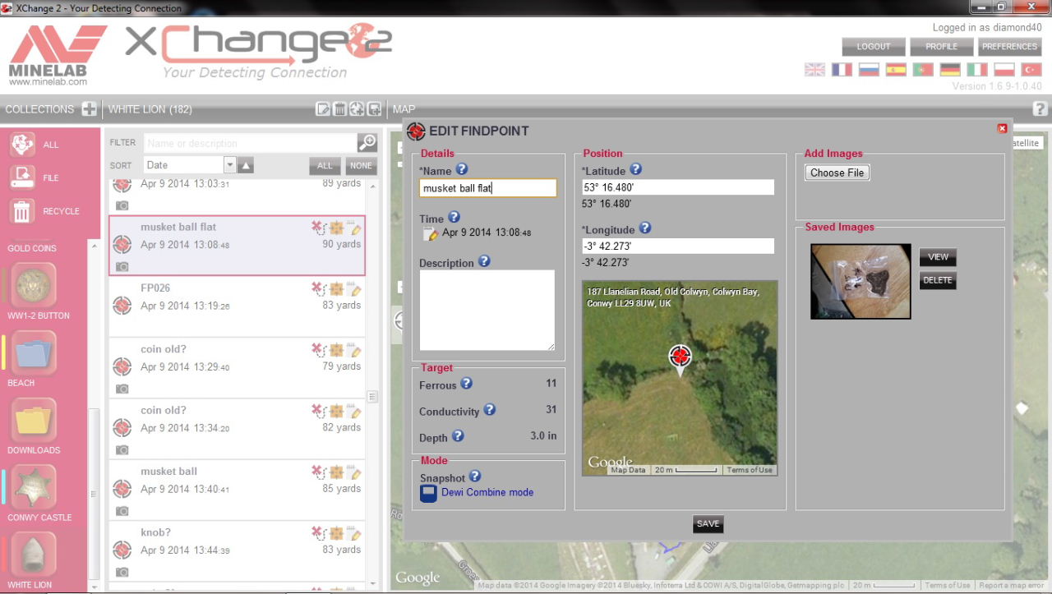Open the FILE import icon

pyautogui.click(x=22, y=177)
